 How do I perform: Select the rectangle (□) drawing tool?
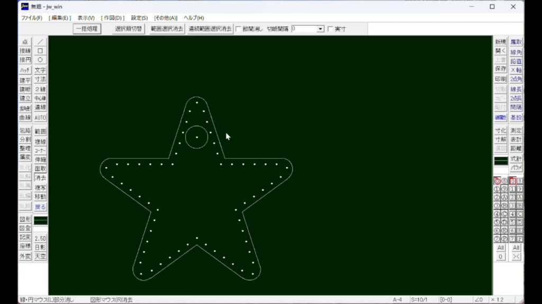point(40,51)
